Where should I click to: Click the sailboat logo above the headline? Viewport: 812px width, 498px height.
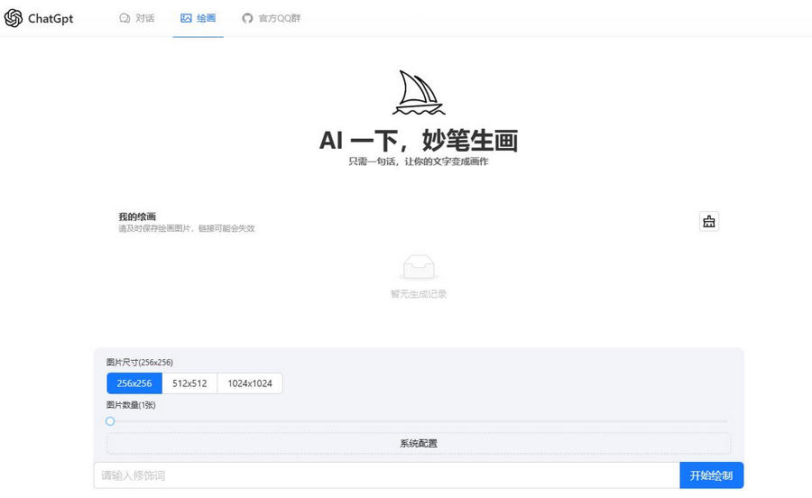pos(418,93)
